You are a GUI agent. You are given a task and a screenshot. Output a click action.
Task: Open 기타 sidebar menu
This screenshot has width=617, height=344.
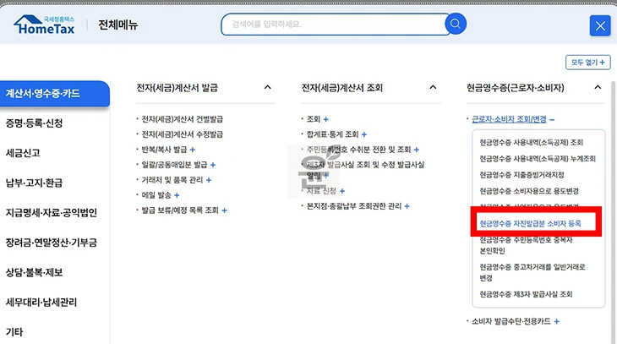pos(14,332)
